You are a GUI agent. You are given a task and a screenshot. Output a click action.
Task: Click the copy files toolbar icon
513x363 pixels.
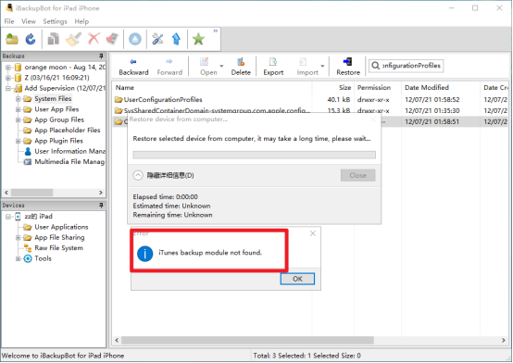(x=53, y=39)
